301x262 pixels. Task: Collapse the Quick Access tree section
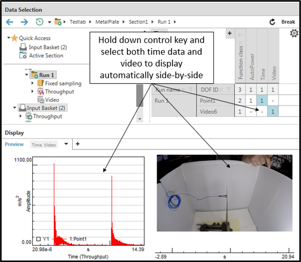9,38
